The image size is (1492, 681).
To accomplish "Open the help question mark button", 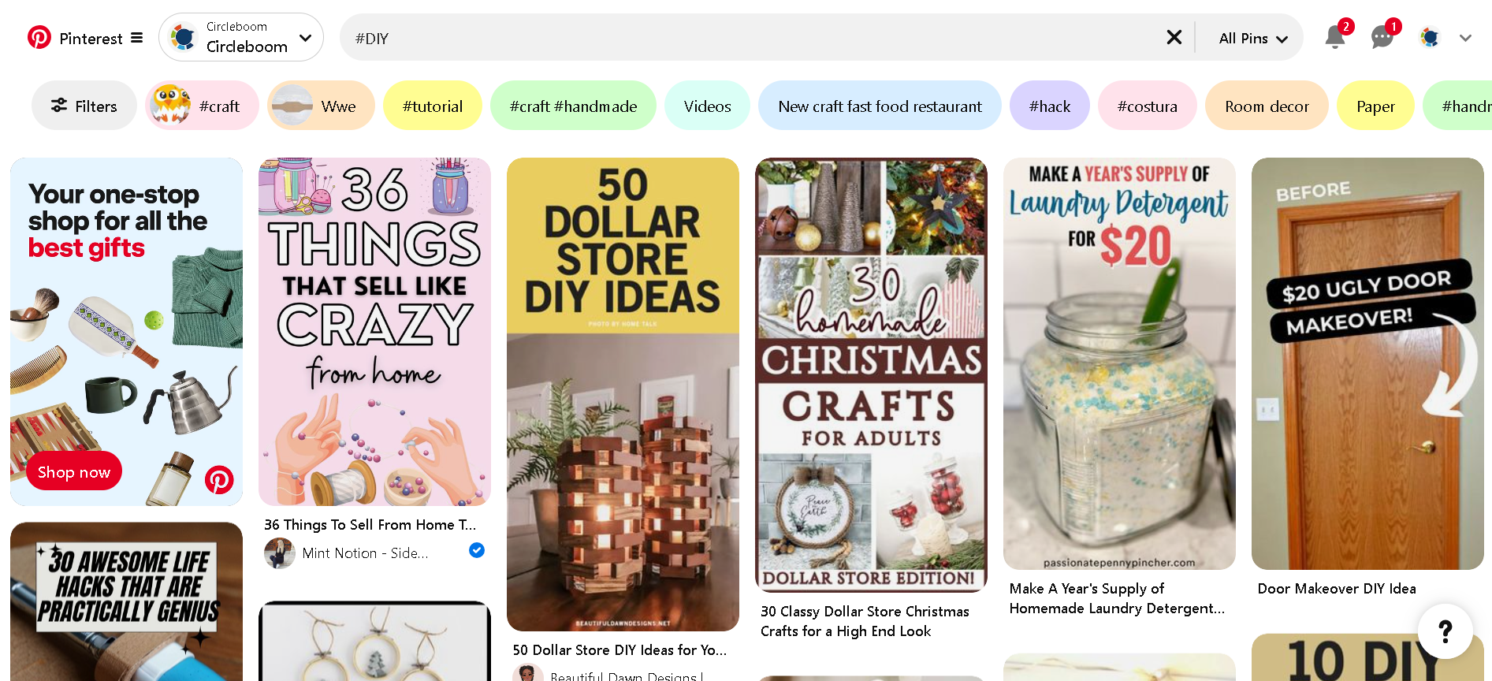I will coord(1445,630).
